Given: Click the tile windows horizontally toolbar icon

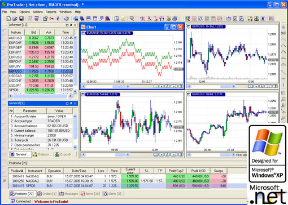Looking at the screenshot, I should coord(89,19).
